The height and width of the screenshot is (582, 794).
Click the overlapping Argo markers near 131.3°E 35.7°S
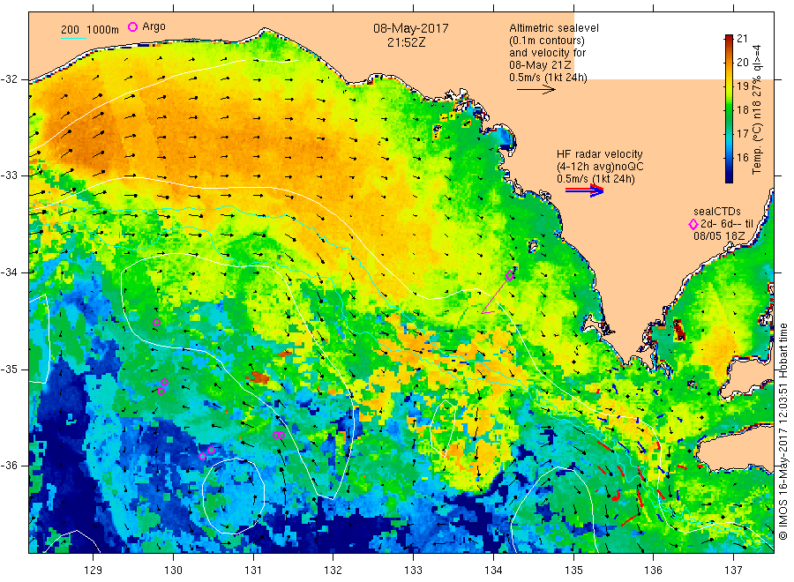(x=279, y=435)
